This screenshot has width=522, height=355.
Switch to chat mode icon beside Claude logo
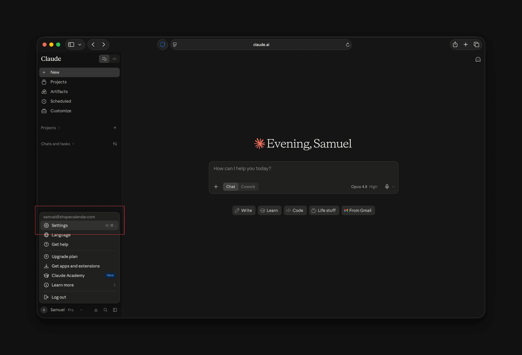[104, 59]
